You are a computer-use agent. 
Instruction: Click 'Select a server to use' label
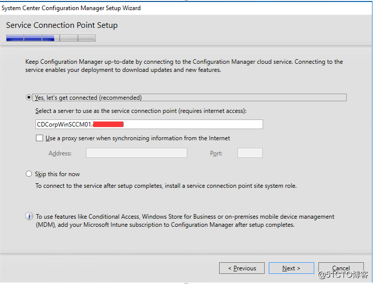141,111
